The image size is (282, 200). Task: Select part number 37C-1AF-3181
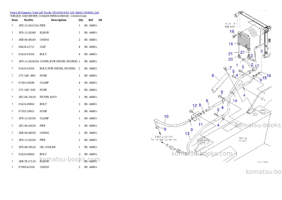27,90
